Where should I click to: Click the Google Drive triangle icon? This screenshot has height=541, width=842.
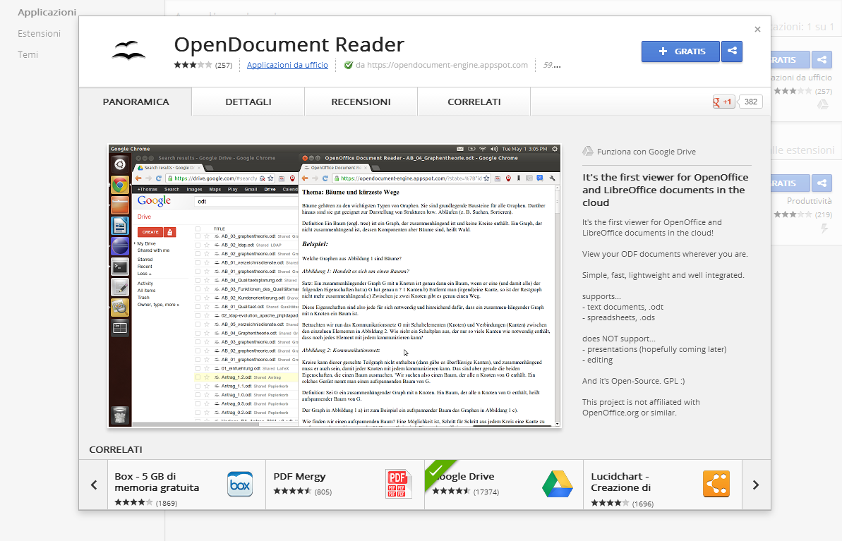558,484
